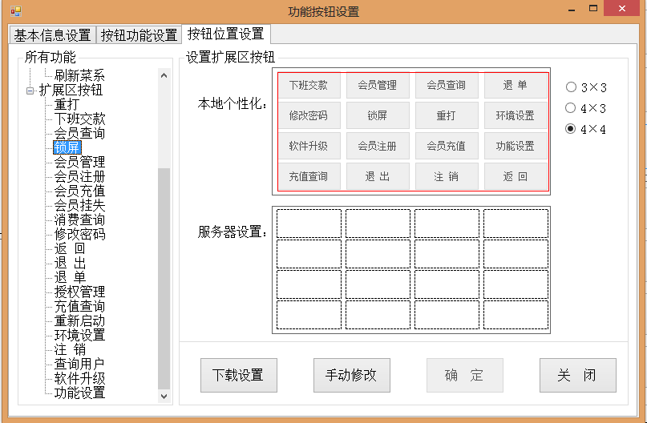Image resolution: width=647 pixels, height=423 pixels.
Task: Select 退 出 in the function tree
Action: [x=70, y=263]
